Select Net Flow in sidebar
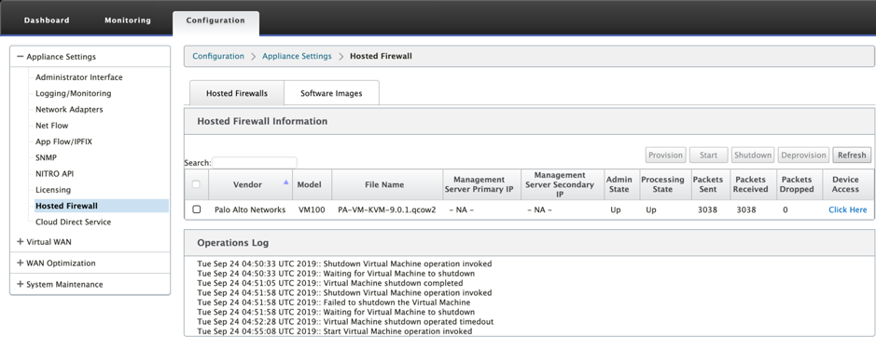The width and height of the screenshot is (876, 337). (52, 126)
